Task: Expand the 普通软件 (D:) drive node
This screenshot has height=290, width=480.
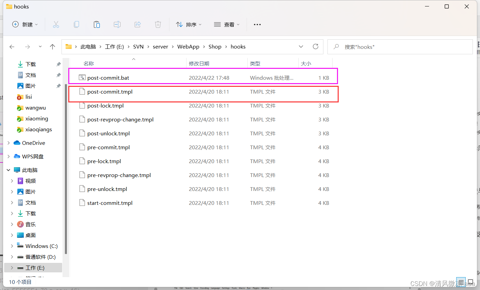Action: (x=12, y=257)
